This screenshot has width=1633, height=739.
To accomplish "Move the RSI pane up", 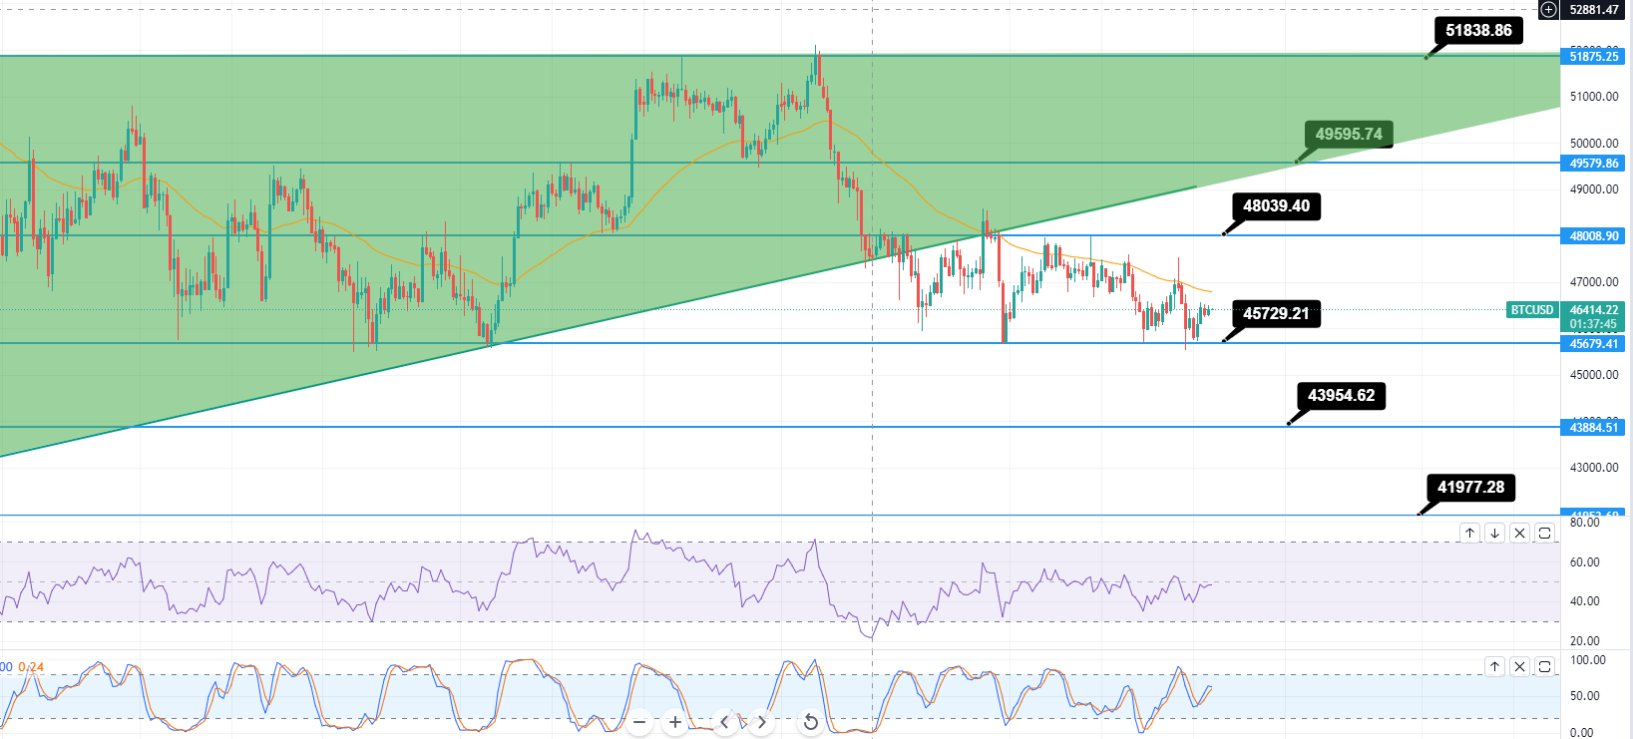I will [x=1469, y=534].
